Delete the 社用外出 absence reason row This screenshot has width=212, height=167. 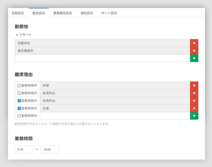[x=194, y=101]
